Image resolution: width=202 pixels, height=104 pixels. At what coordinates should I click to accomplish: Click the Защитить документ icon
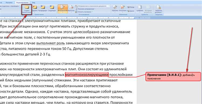159,9
